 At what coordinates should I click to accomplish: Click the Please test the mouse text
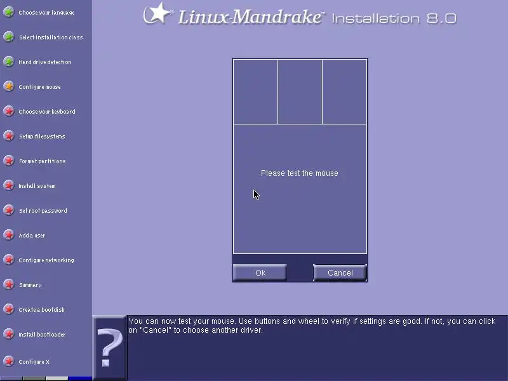tap(300, 173)
